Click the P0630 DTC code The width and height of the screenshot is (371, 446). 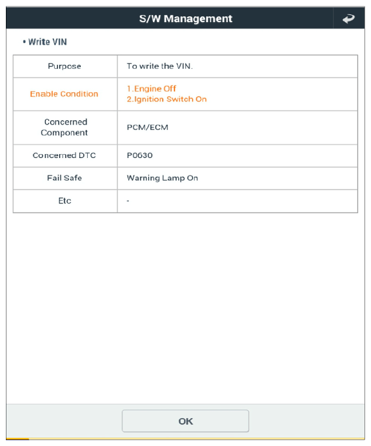click(x=139, y=155)
